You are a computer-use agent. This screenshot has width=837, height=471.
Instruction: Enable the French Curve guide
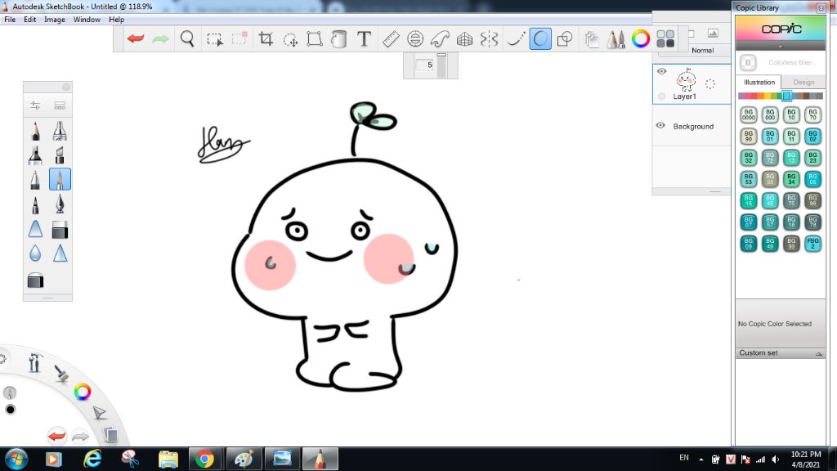[440, 38]
